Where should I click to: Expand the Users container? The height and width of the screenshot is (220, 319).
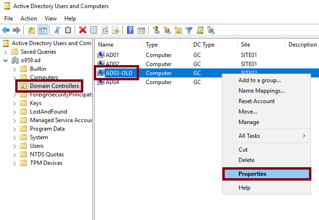pos(14,146)
